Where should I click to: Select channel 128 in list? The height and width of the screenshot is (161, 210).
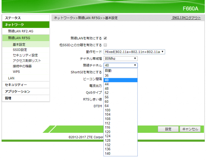[120, 140]
